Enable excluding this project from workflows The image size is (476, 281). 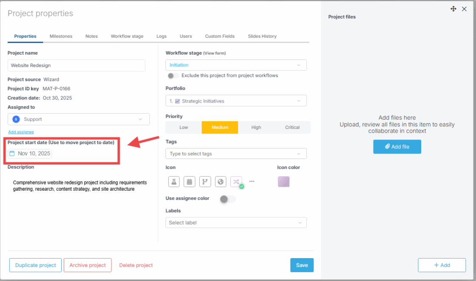click(x=173, y=75)
